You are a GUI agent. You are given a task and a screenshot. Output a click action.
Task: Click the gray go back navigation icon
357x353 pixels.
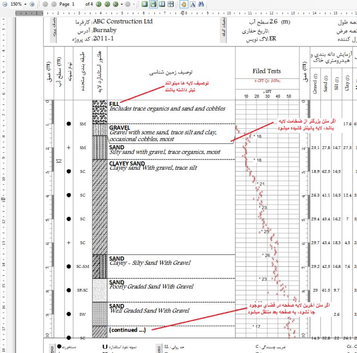pos(127,4)
